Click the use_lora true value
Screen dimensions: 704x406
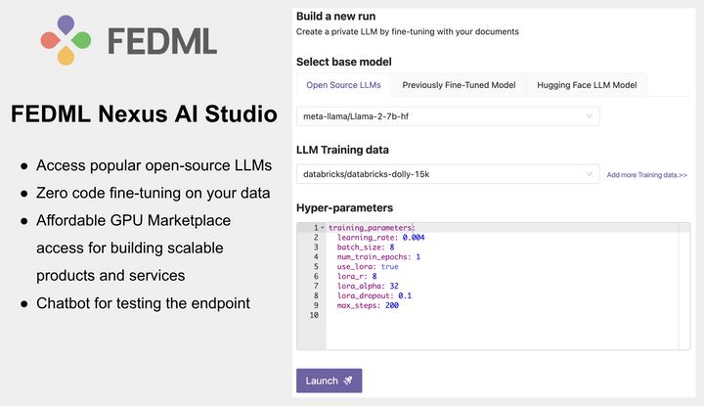click(x=389, y=267)
